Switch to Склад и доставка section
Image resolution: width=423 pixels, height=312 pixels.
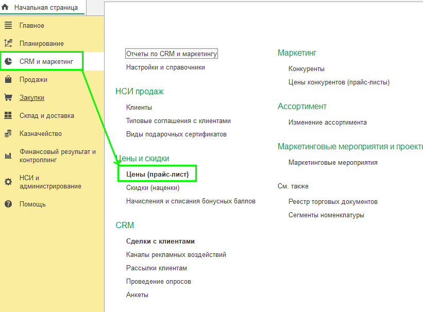pyautogui.click(x=47, y=116)
